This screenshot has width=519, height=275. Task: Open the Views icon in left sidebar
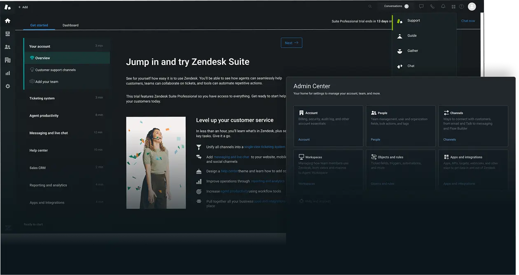click(7, 34)
